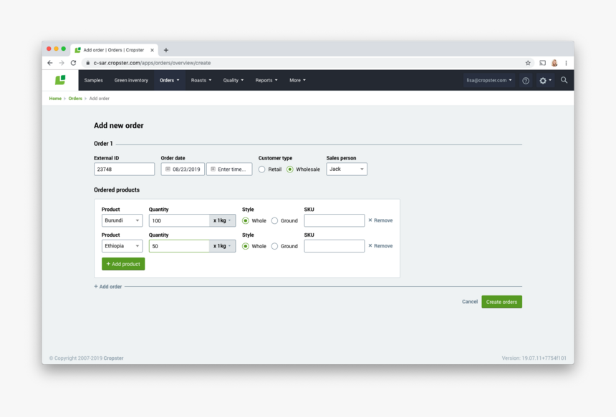Open a new browser tab with plus
The height and width of the screenshot is (417, 616).
[x=165, y=50]
